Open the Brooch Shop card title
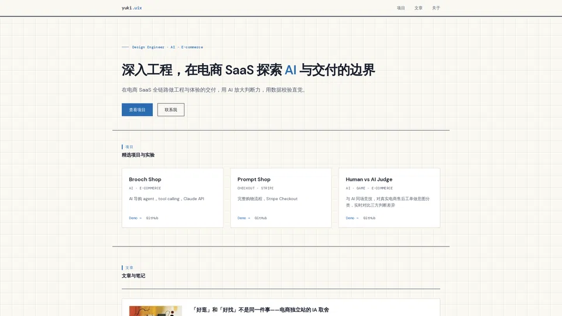 [x=145, y=179]
